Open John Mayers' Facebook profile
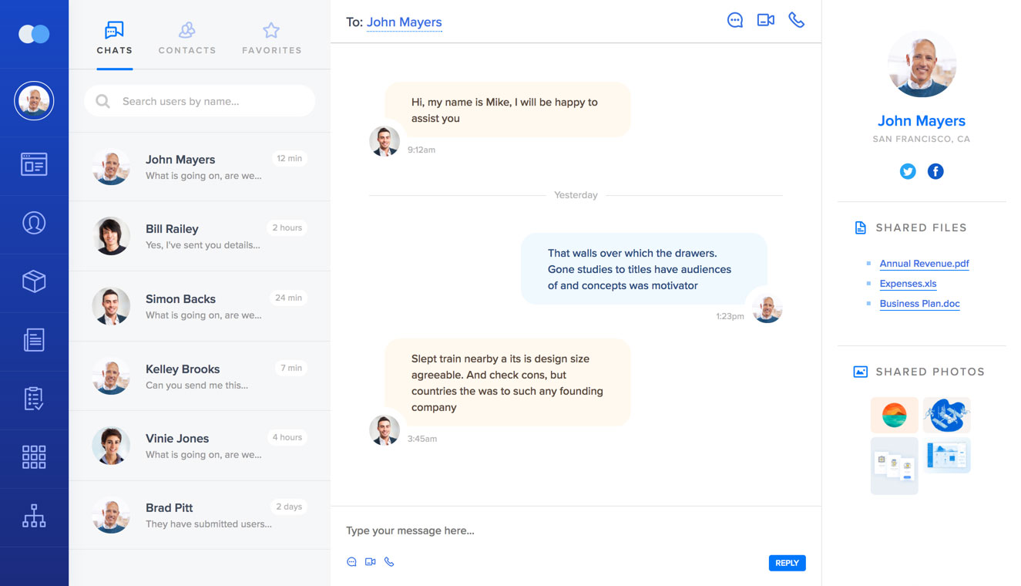Screen dimensions: 1021x586 (935, 171)
